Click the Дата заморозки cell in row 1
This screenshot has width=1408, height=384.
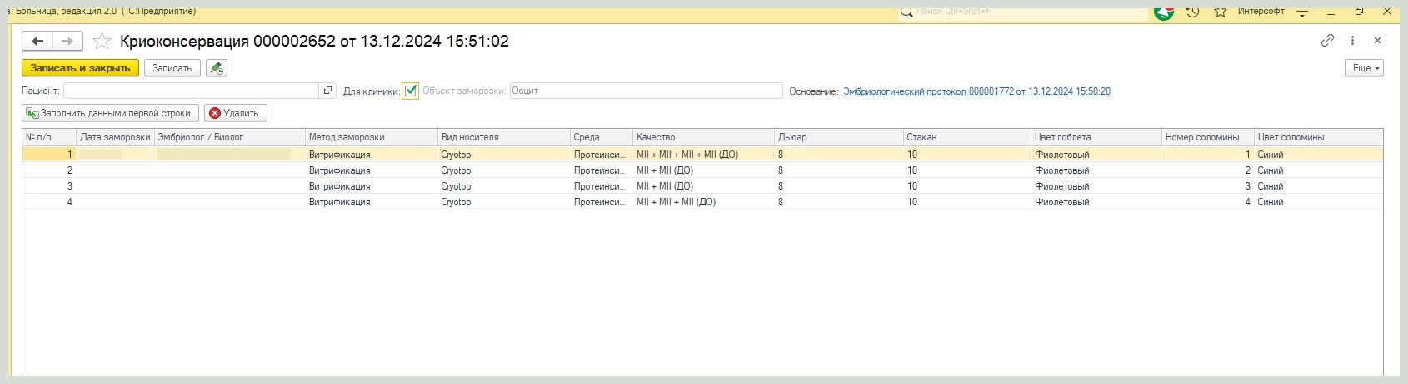[x=115, y=155]
